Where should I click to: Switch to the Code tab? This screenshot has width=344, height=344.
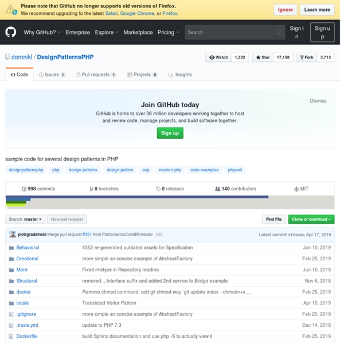point(19,75)
